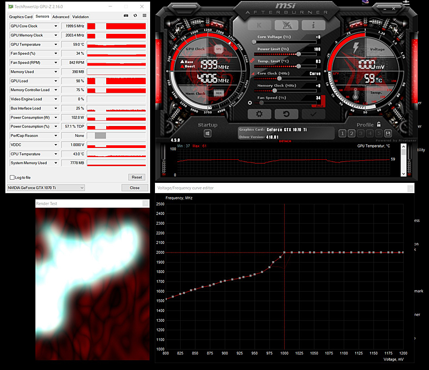Viewport: 429px width, 370px height.
Task: Switch to the Sensors tab
Action: [x=42, y=17]
